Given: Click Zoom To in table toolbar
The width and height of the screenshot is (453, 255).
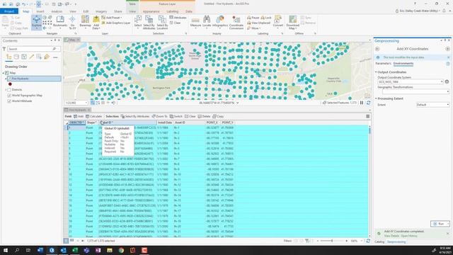Looking at the screenshot, I should [x=159, y=116].
